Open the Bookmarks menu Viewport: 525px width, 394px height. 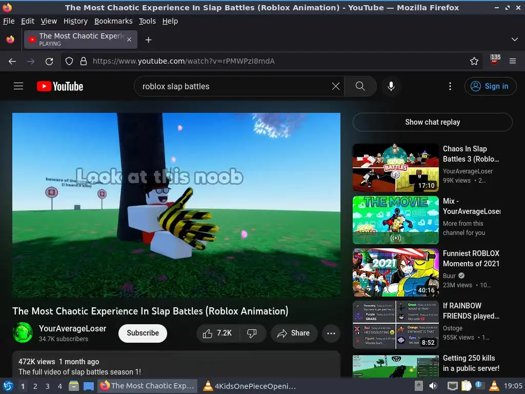[x=113, y=21]
